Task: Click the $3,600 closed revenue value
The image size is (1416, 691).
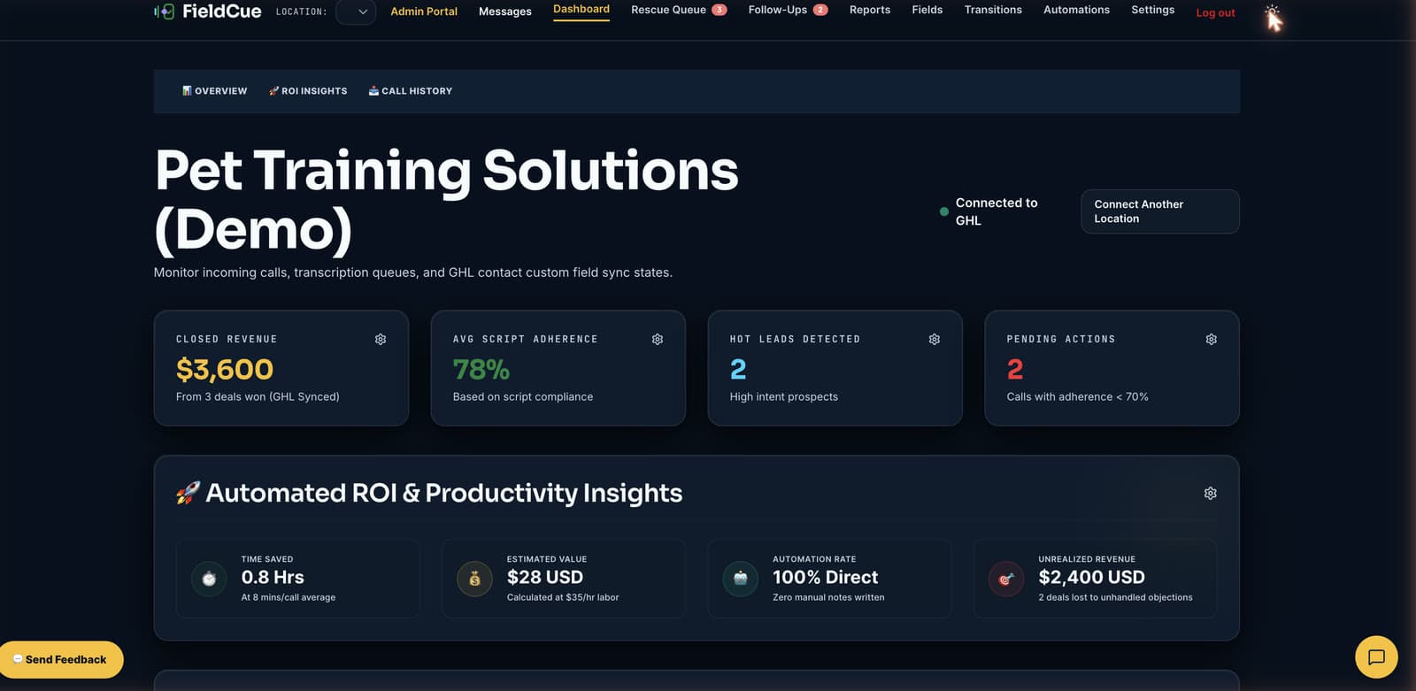Action: [x=225, y=369]
